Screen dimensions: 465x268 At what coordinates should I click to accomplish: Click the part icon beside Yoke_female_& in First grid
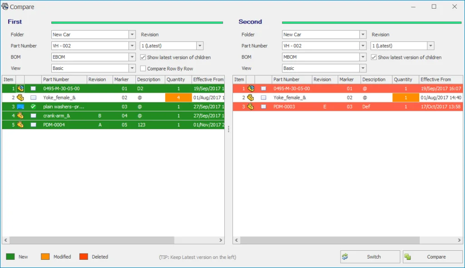tap(20, 98)
